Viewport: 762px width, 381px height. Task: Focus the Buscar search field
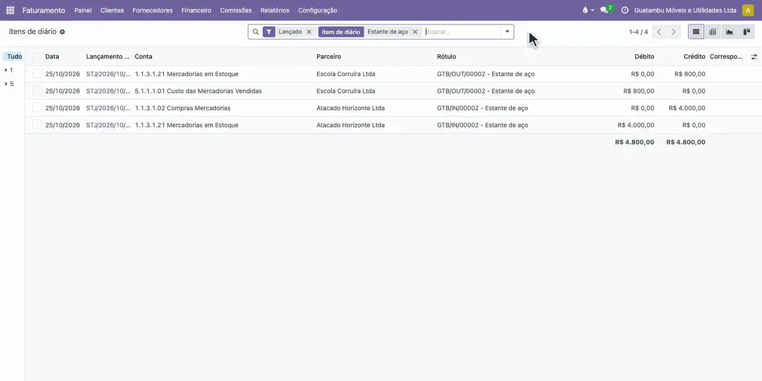point(463,32)
